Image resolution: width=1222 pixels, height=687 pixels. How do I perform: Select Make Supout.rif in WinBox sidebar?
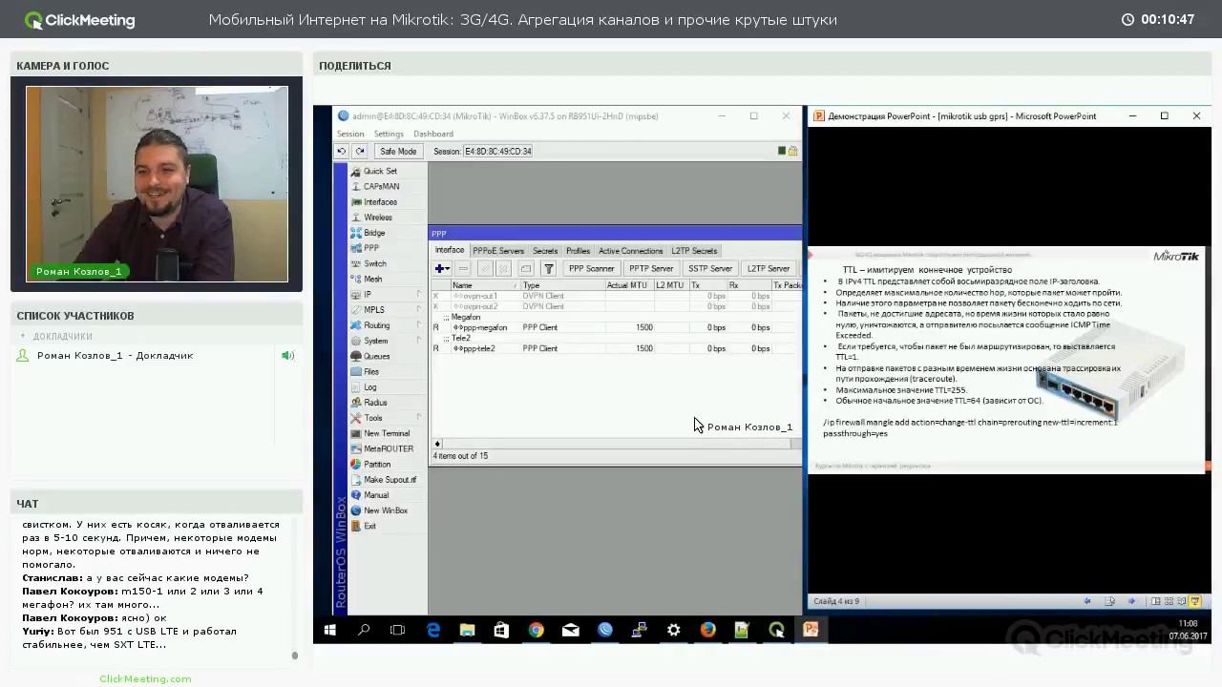(x=390, y=480)
